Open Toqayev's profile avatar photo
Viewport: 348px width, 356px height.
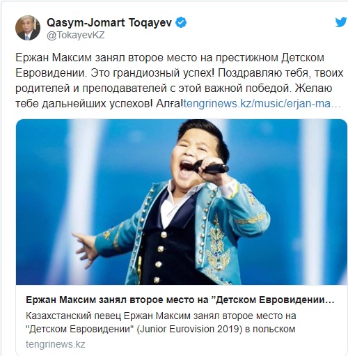coord(28,28)
